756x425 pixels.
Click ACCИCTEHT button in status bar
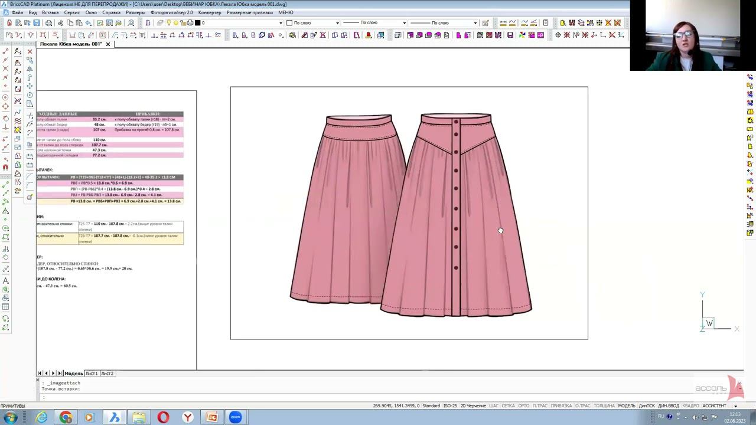click(714, 406)
